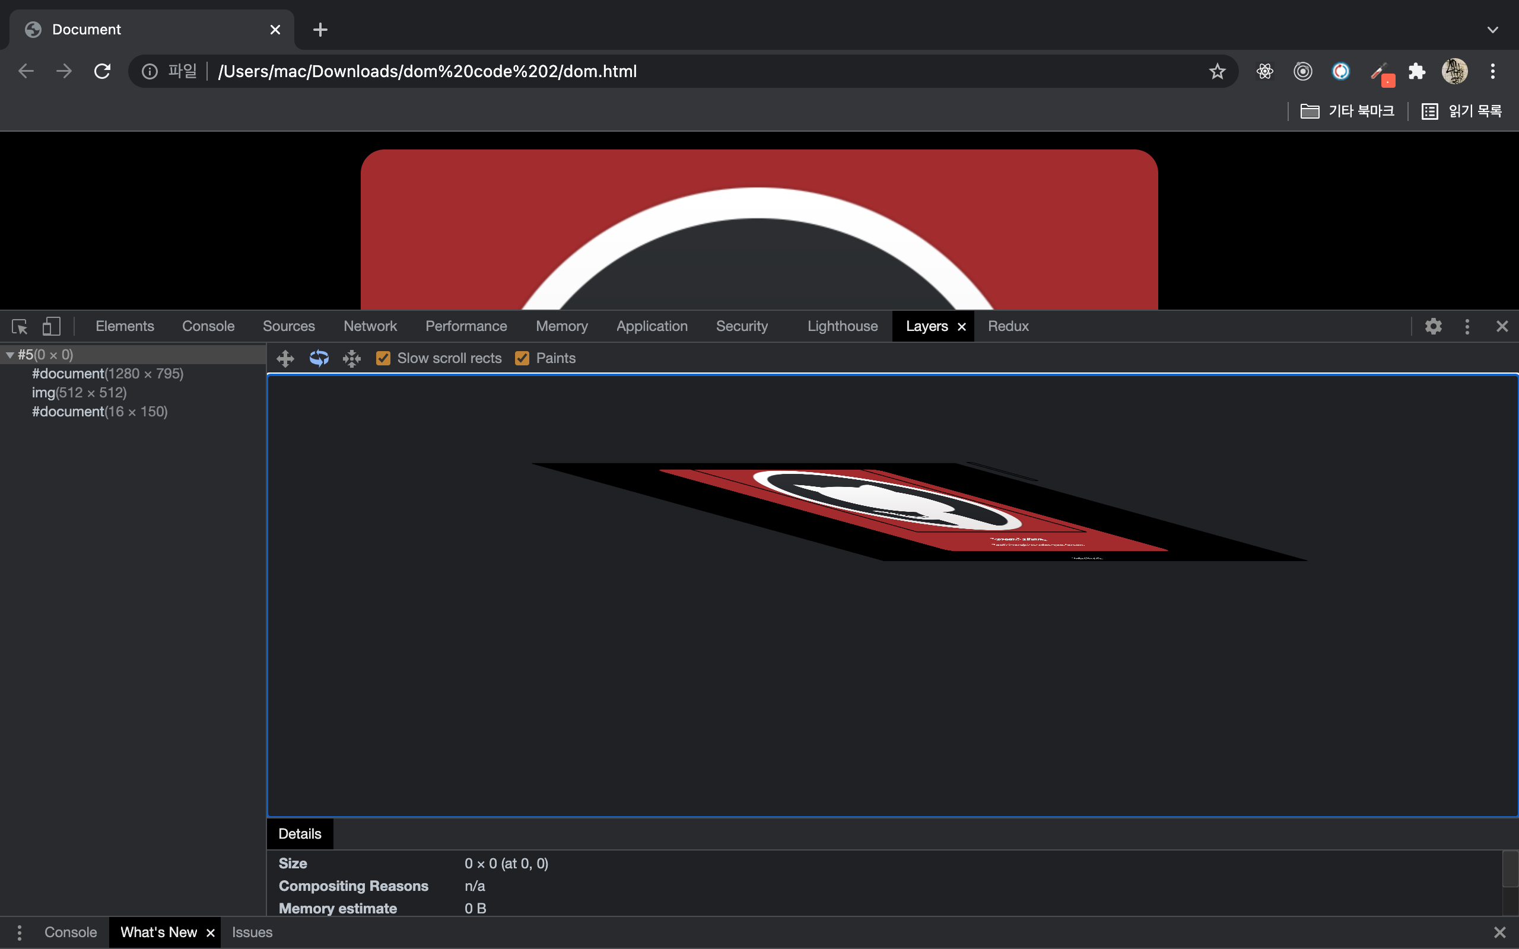Bookmark this page with the star icon
1519x949 pixels.
click(1217, 71)
